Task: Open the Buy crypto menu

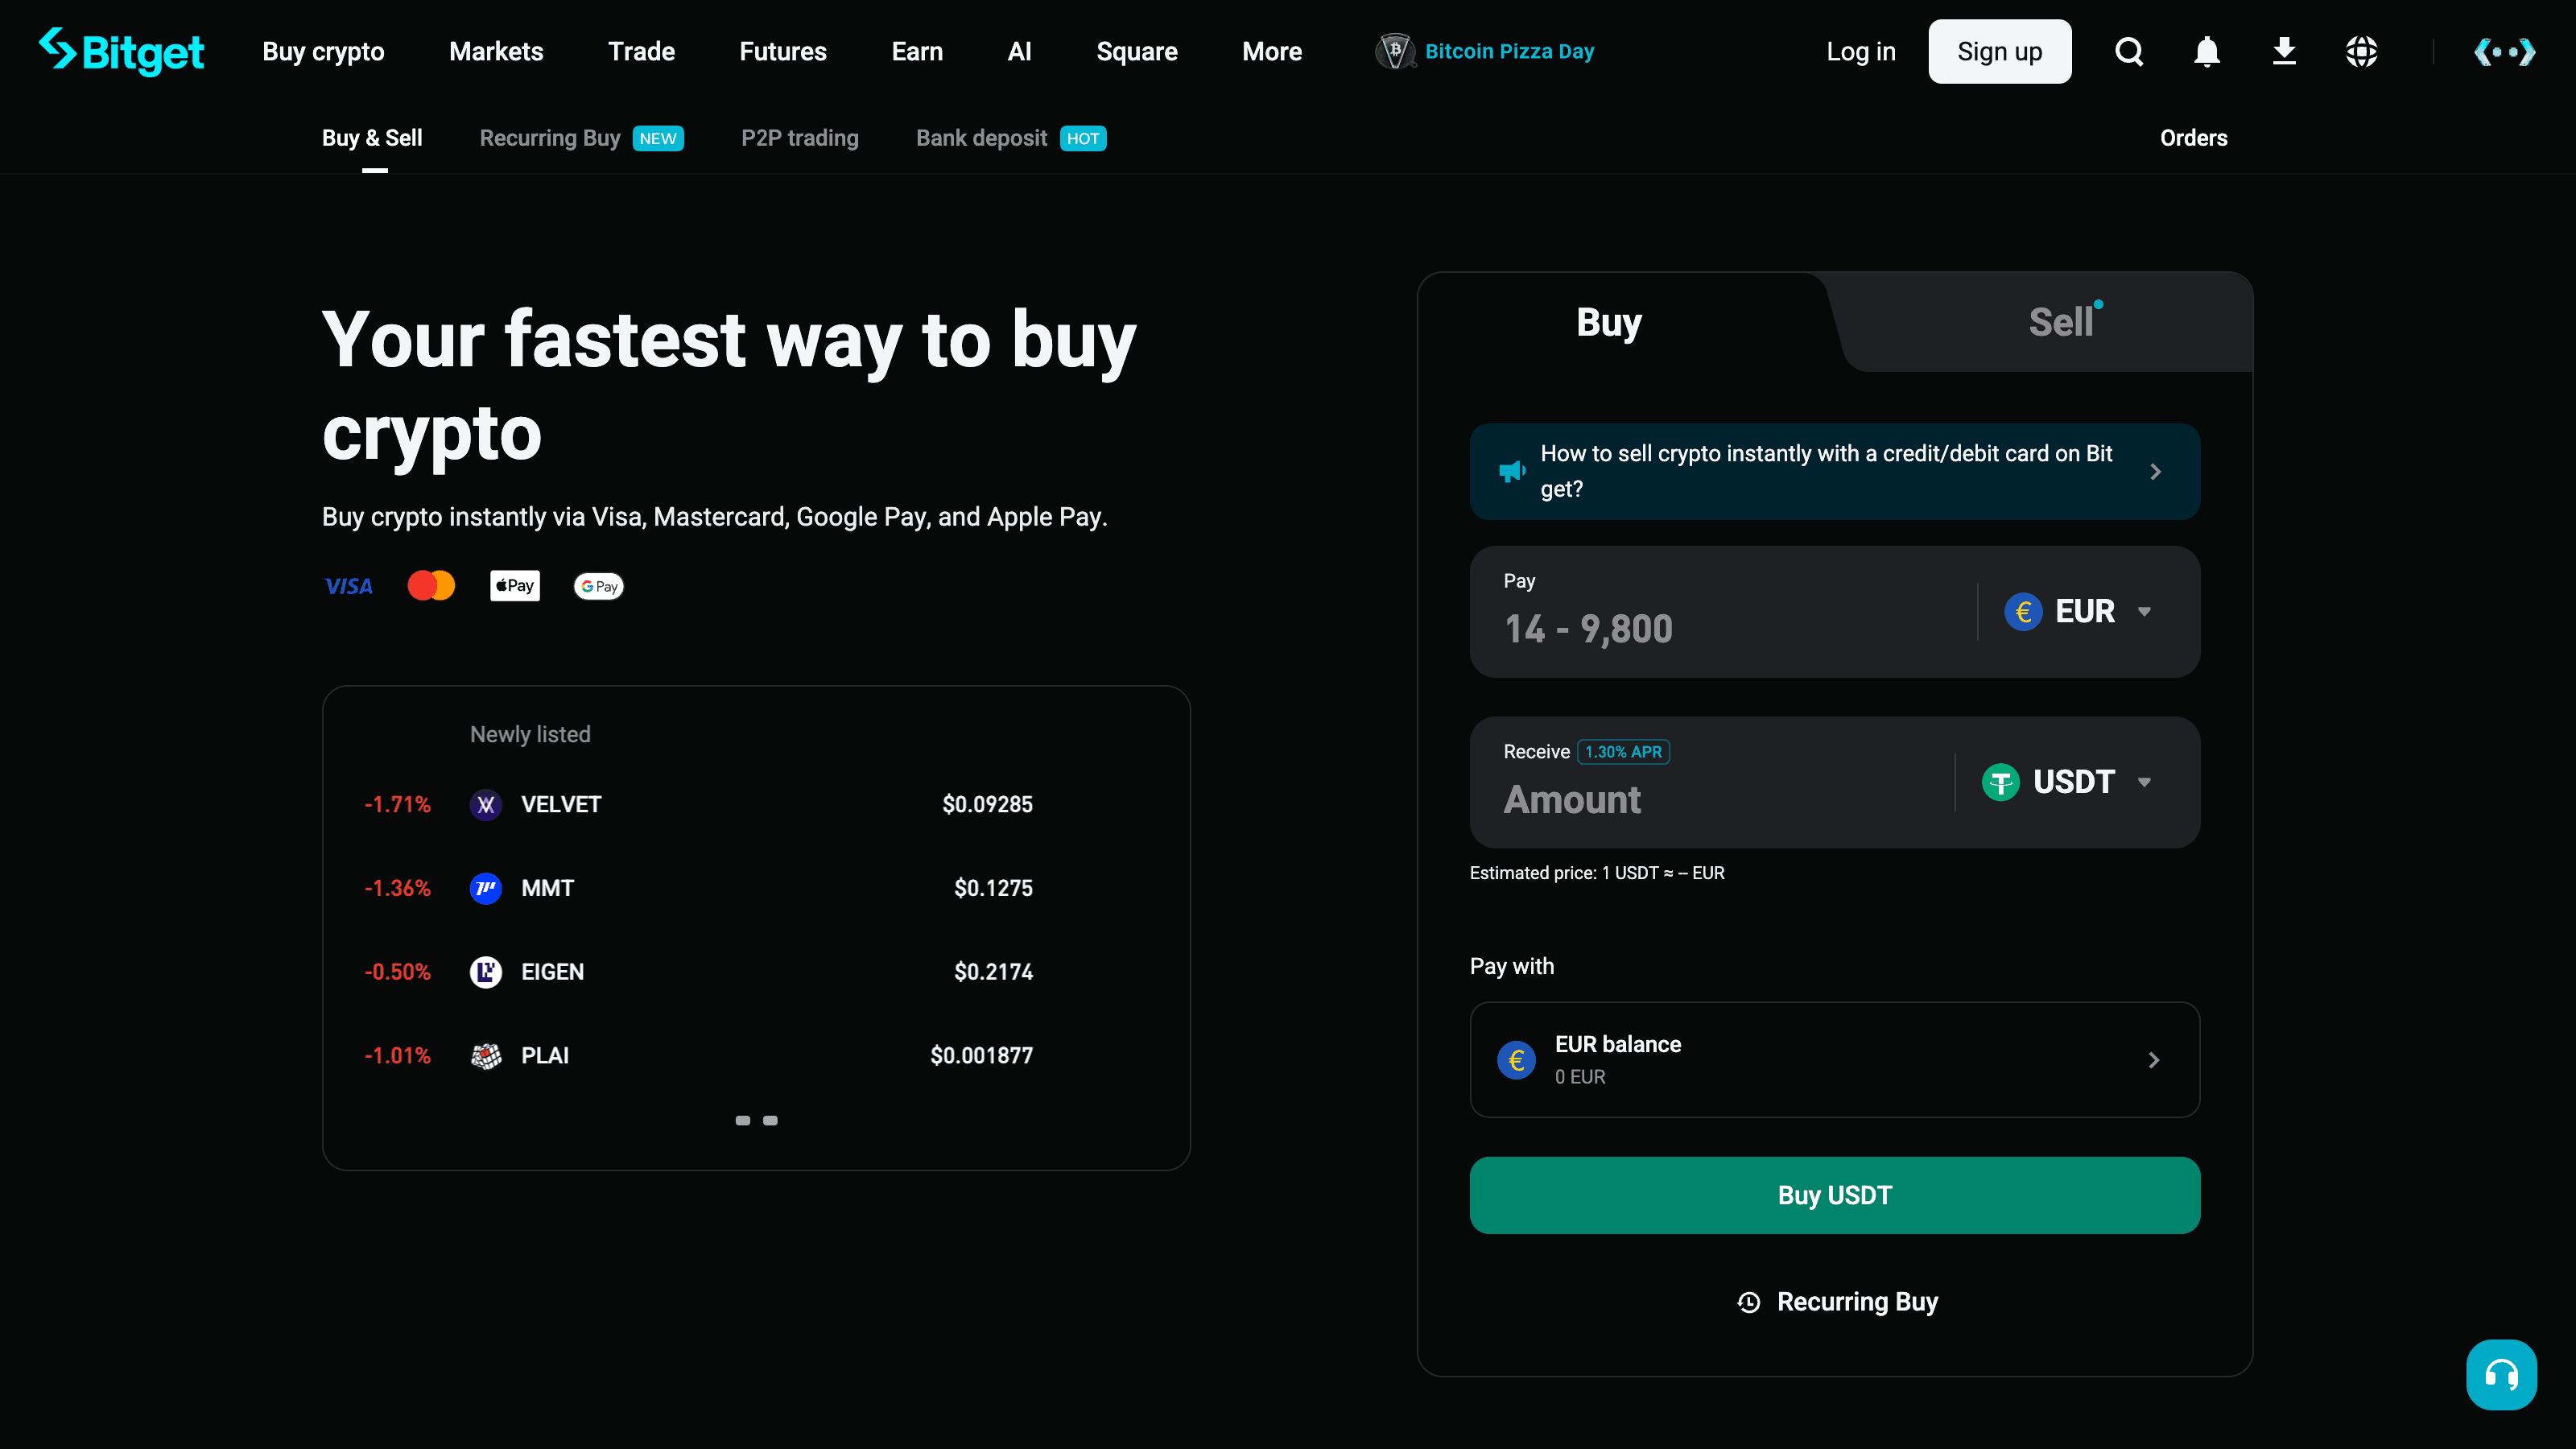Action: (323, 51)
